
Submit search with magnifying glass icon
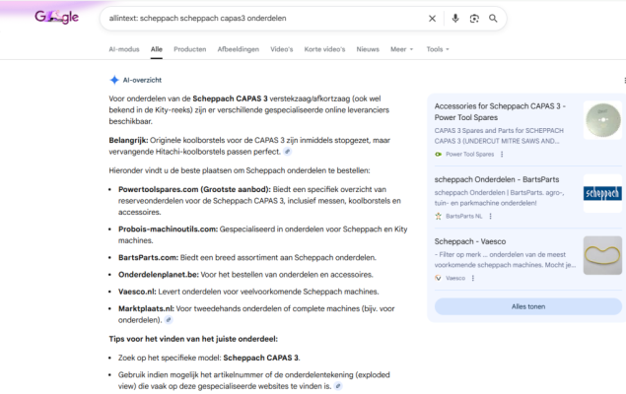click(x=493, y=19)
